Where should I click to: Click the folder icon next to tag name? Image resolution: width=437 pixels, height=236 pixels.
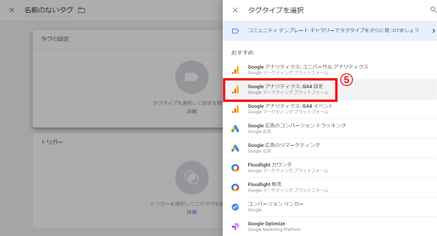coord(82,10)
